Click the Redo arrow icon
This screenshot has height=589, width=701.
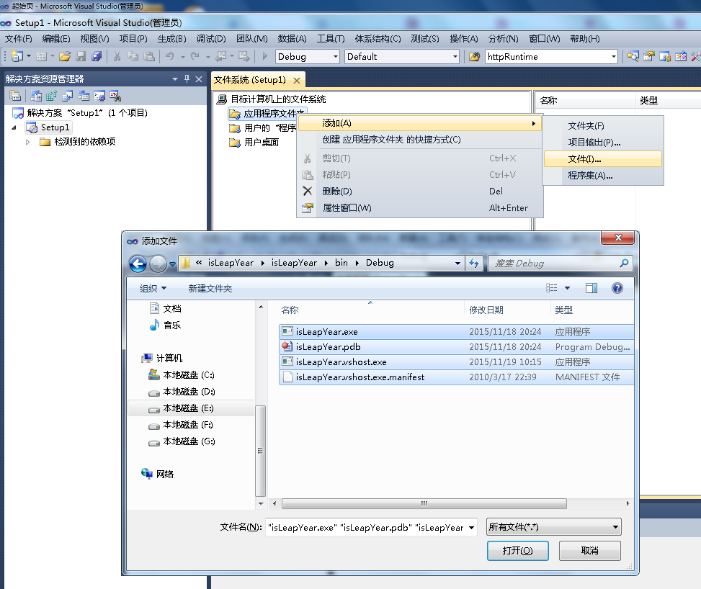pos(195,56)
